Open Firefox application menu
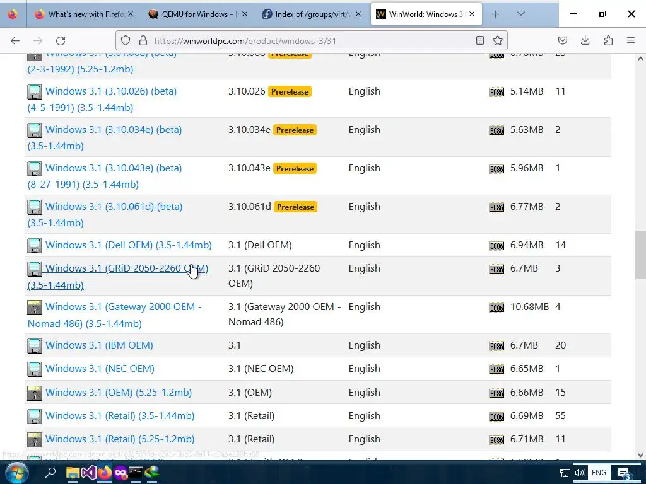The height and width of the screenshot is (484, 646). click(x=631, y=40)
